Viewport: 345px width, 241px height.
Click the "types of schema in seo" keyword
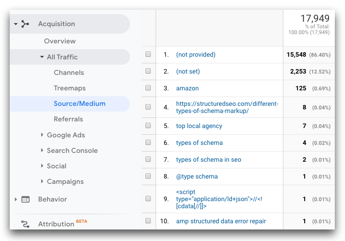click(x=208, y=159)
